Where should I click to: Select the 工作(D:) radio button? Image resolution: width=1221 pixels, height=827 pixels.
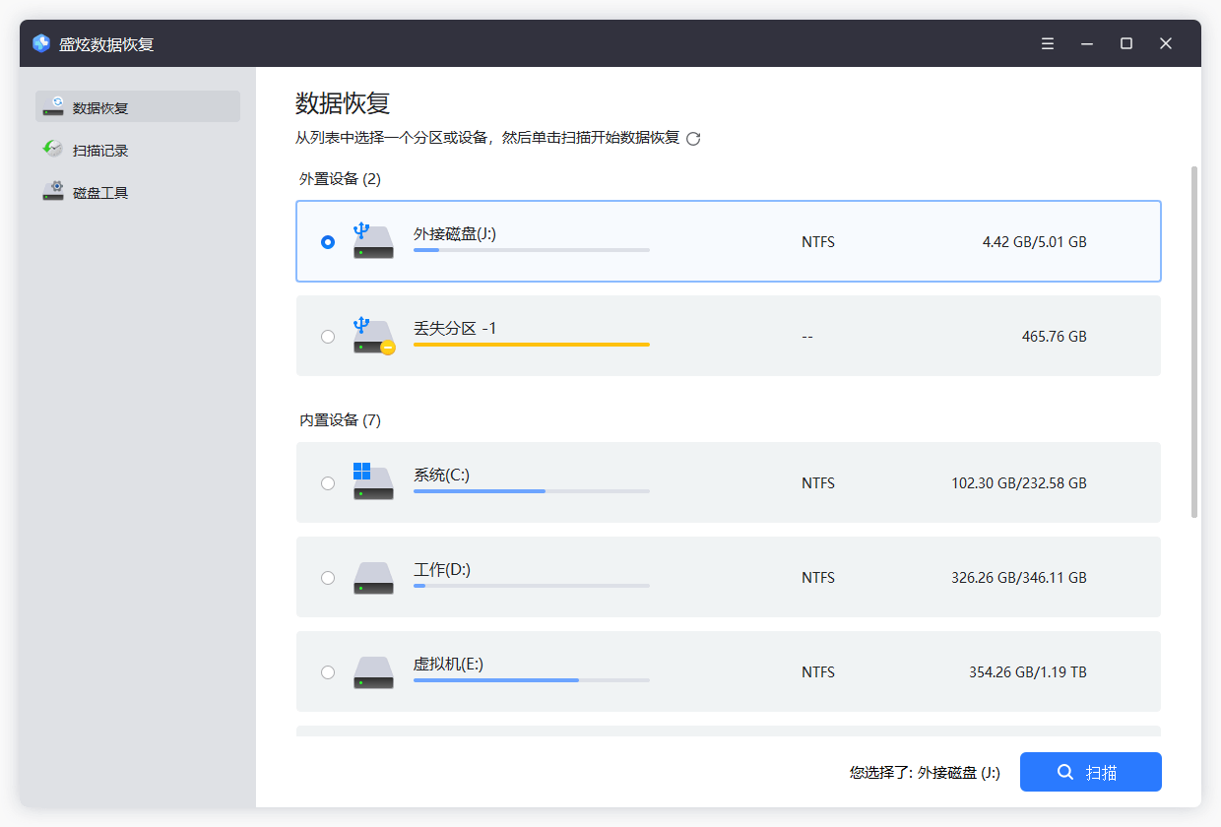click(x=328, y=577)
